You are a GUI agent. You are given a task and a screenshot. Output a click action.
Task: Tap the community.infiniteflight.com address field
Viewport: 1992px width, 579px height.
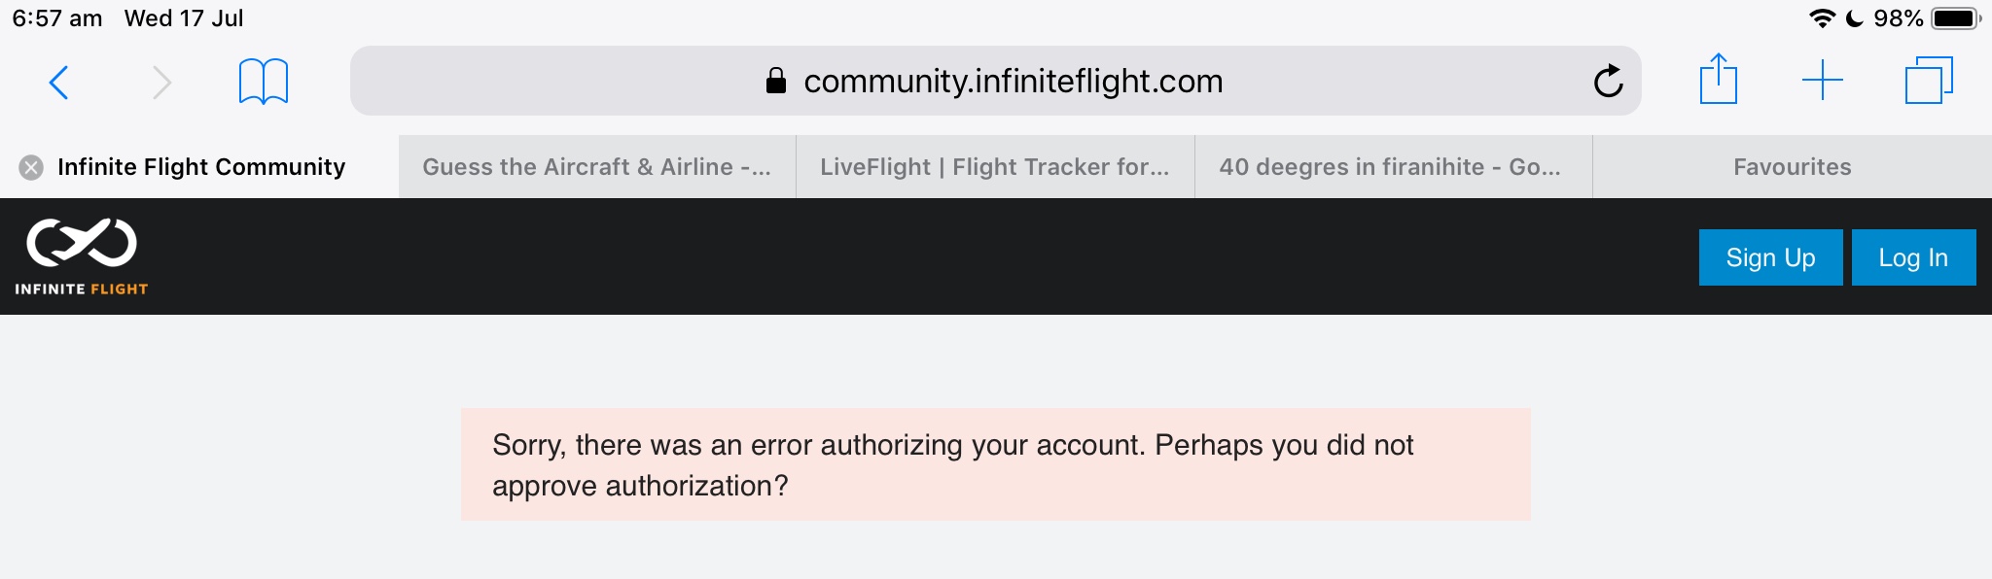(1012, 82)
